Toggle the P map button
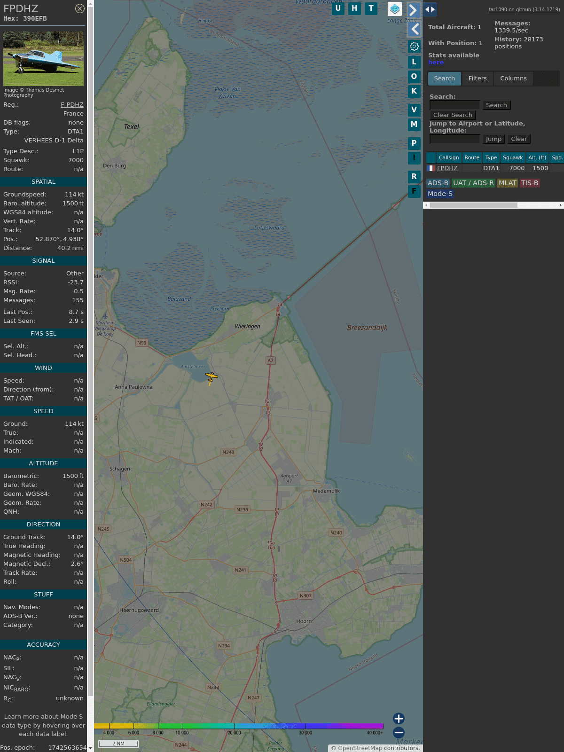The width and height of the screenshot is (564, 752). click(414, 143)
